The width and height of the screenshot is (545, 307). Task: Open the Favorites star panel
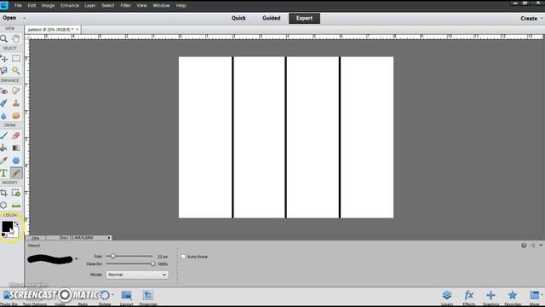point(513,297)
